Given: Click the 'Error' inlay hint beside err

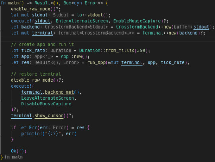Looking at the screenshot, I should [59, 128].
